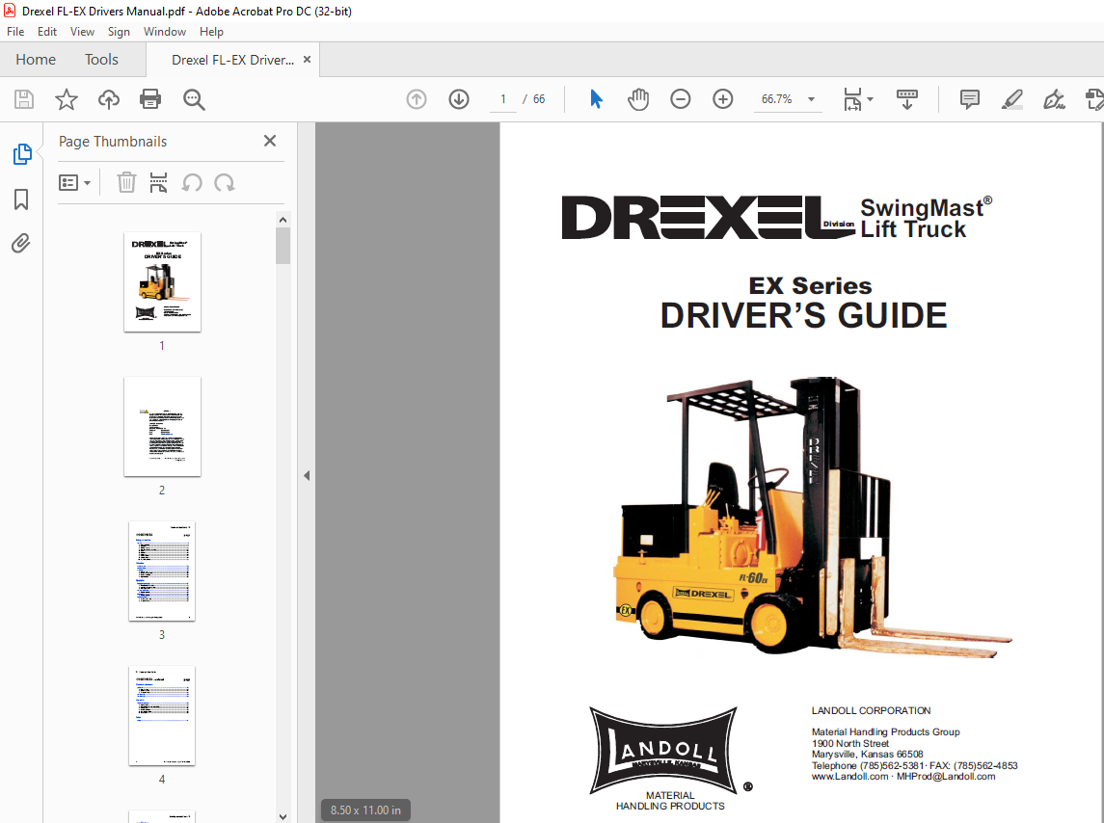This screenshot has height=823, width=1104.
Task: Click the 8.50 x 11.00 in page size label
Action: 365,810
